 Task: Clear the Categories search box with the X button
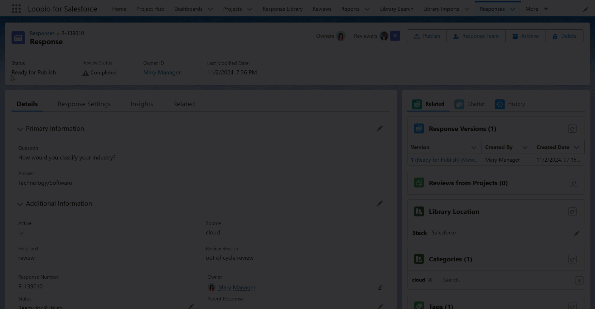point(579,281)
